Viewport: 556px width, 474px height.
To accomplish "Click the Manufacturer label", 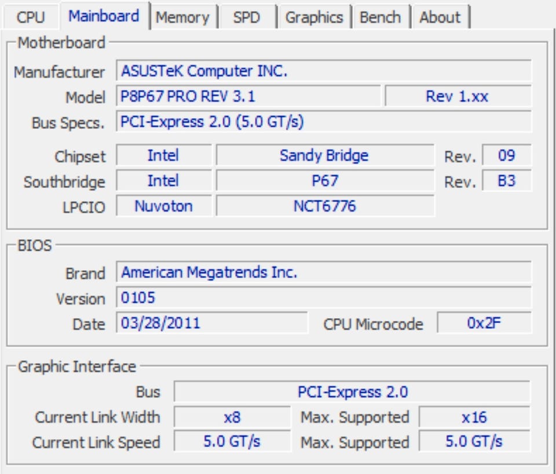I will pyautogui.click(x=59, y=72).
